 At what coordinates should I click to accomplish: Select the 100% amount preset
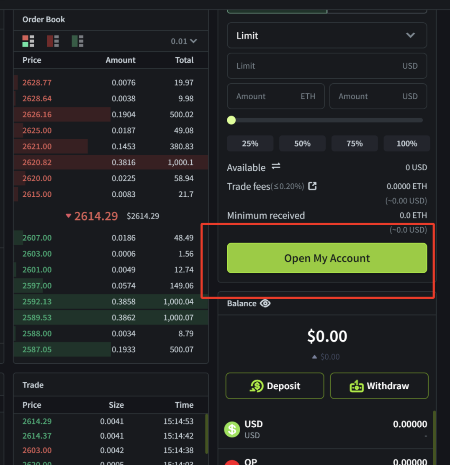point(406,144)
